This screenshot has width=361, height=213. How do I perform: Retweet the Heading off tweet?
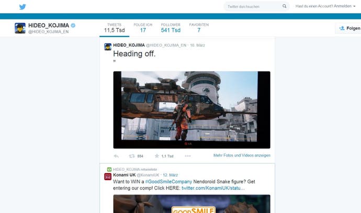pos(132,156)
